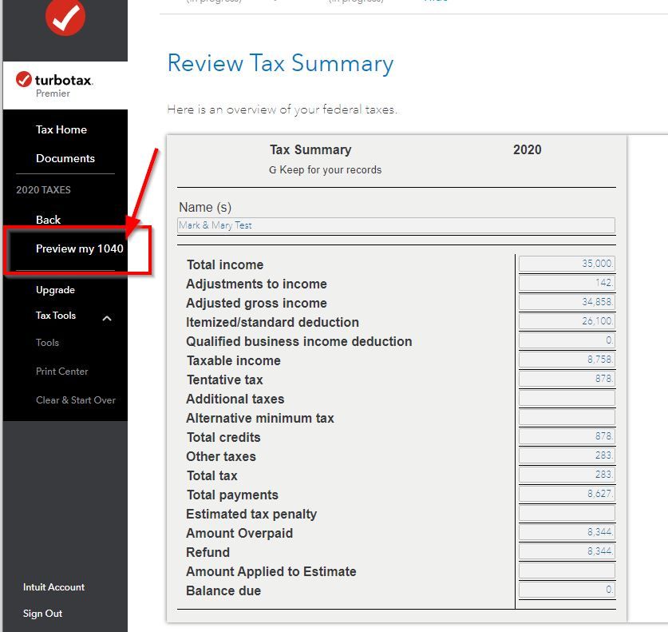Click the Amount Overpaid label
This screenshot has height=632, width=668.
coord(239,534)
